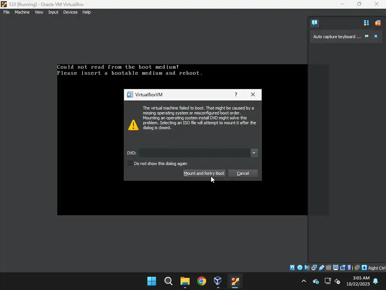Open Google Chrome from taskbar
The width and height of the screenshot is (386, 290).
[202, 281]
